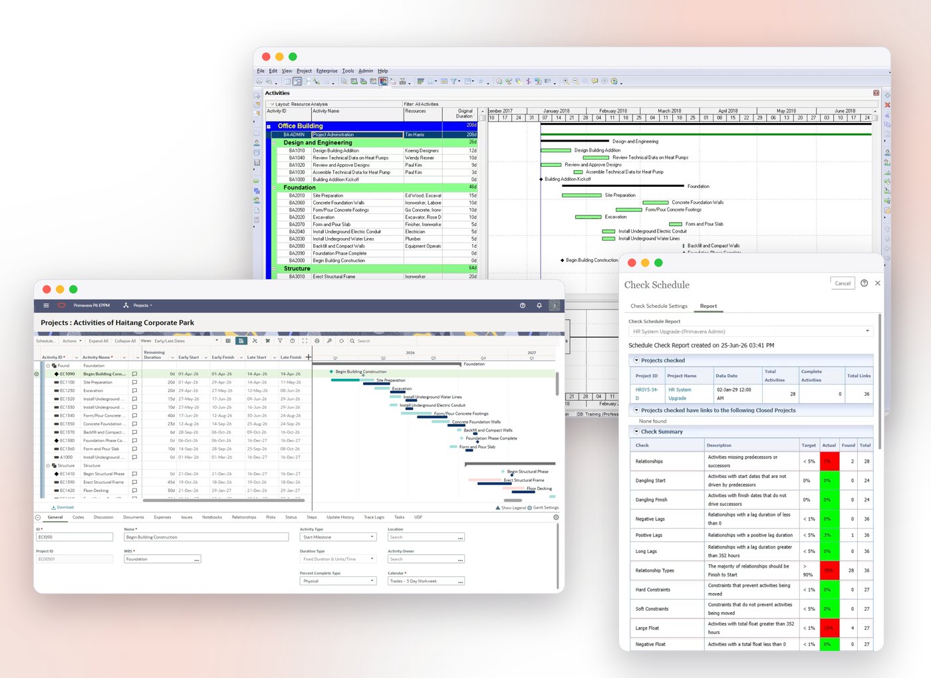Open the hamburger menu in Primavera P6 EPPM
Image resolution: width=931 pixels, height=678 pixels.
46,306
